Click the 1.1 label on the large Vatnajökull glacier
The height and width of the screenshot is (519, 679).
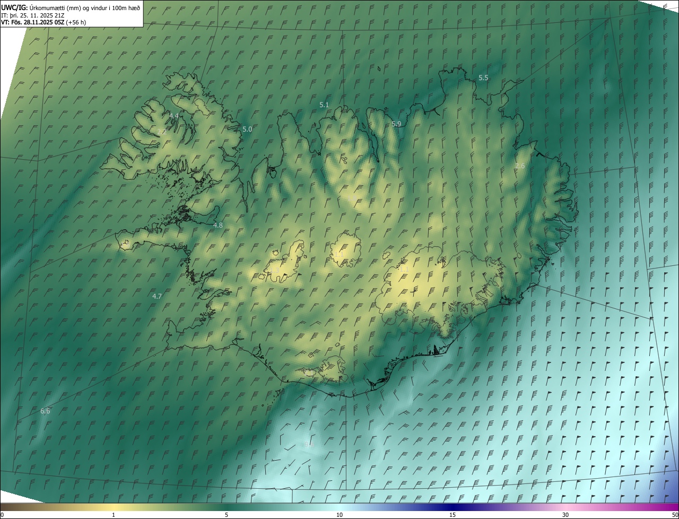(404, 270)
